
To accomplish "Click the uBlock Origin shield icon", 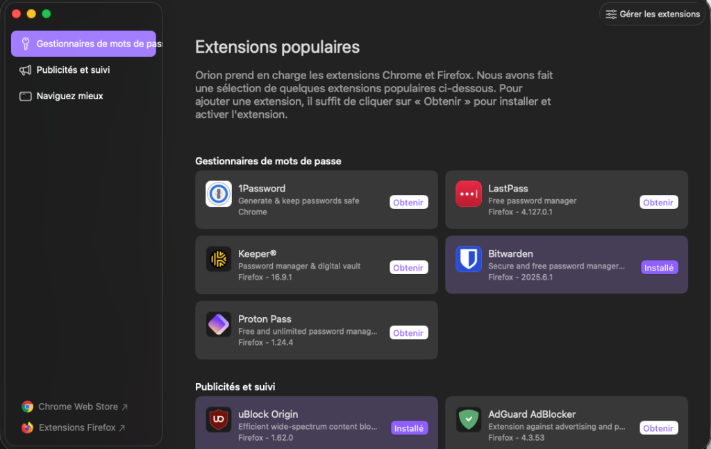I will [219, 420].
